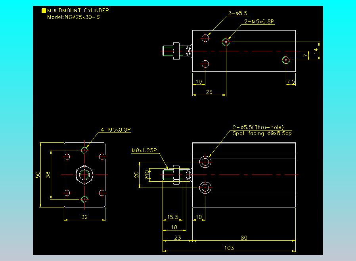Image resolution: width=356 pixels, height=261 pixels.
Task: Select the 7.5 dimension text
Action: tap(291, 82)
